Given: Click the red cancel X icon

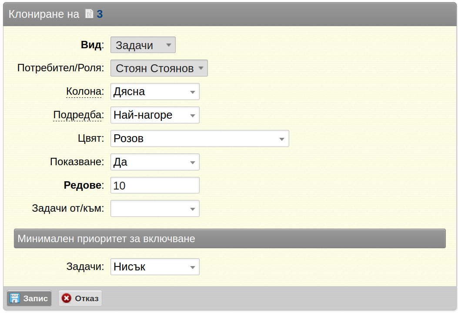Looking at the screenshot, I should point(66,298).
